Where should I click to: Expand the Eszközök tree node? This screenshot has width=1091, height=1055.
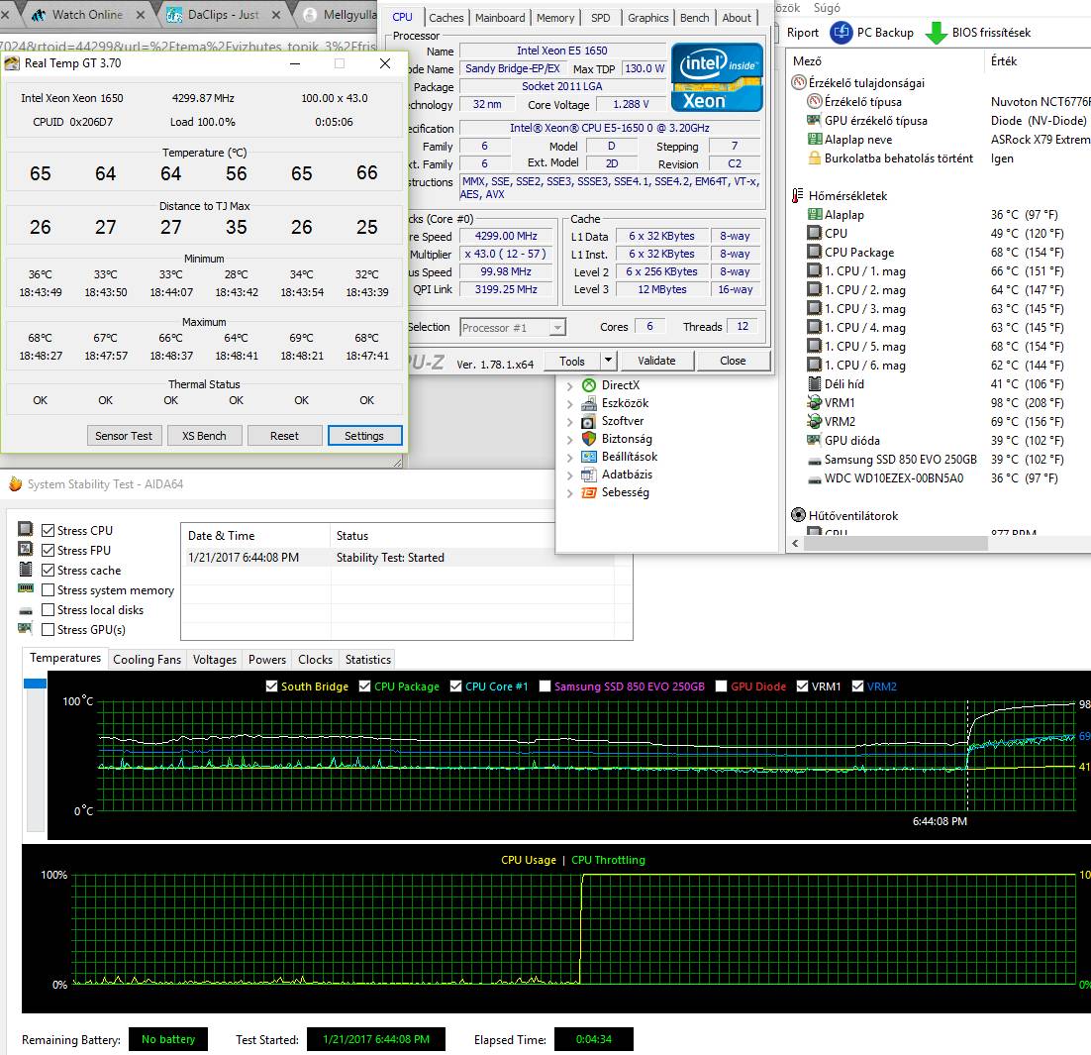[x=570, y=404]
